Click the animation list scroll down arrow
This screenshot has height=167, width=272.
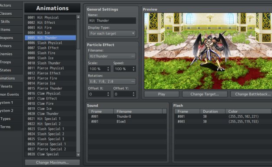(78, 155)
